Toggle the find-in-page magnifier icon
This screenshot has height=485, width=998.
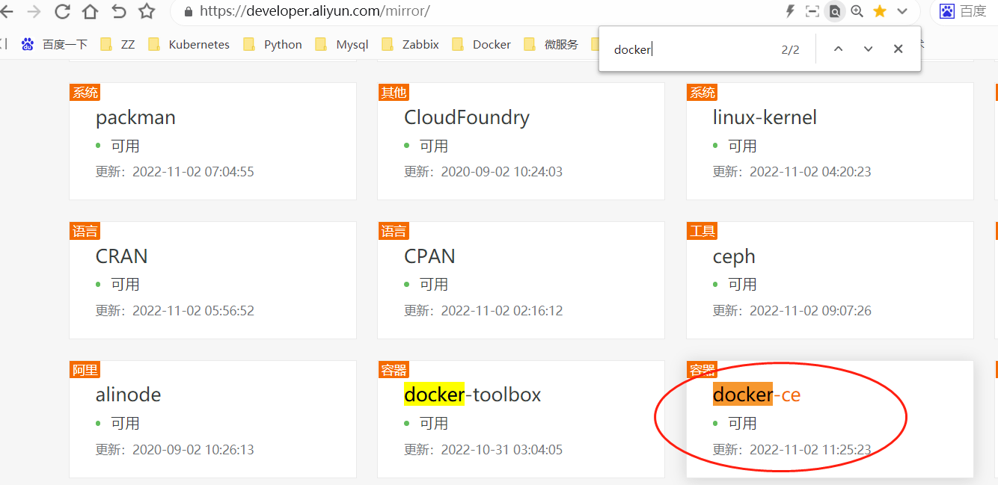[x=834, y=11]
